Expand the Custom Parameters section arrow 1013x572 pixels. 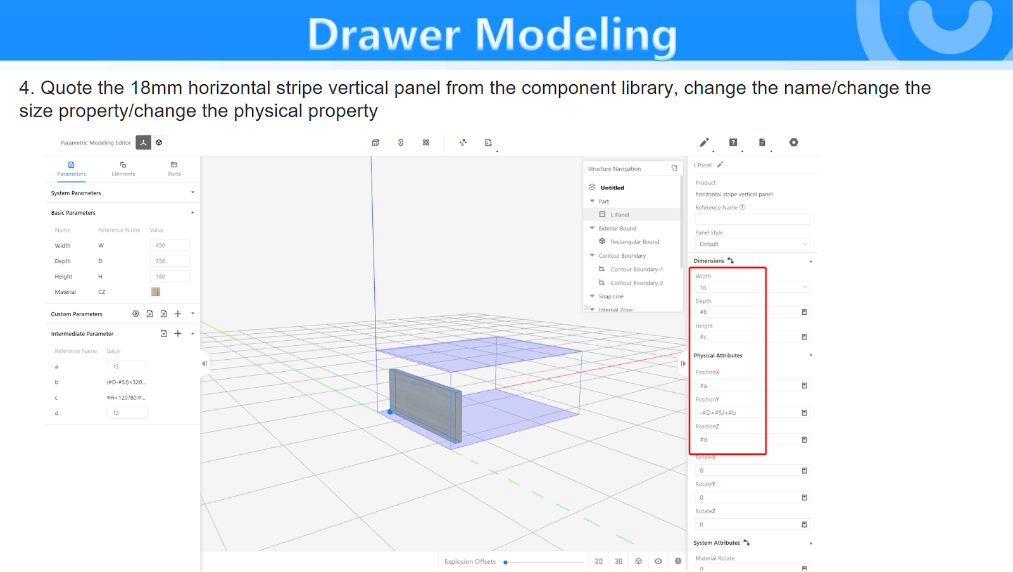click(192, 314)
